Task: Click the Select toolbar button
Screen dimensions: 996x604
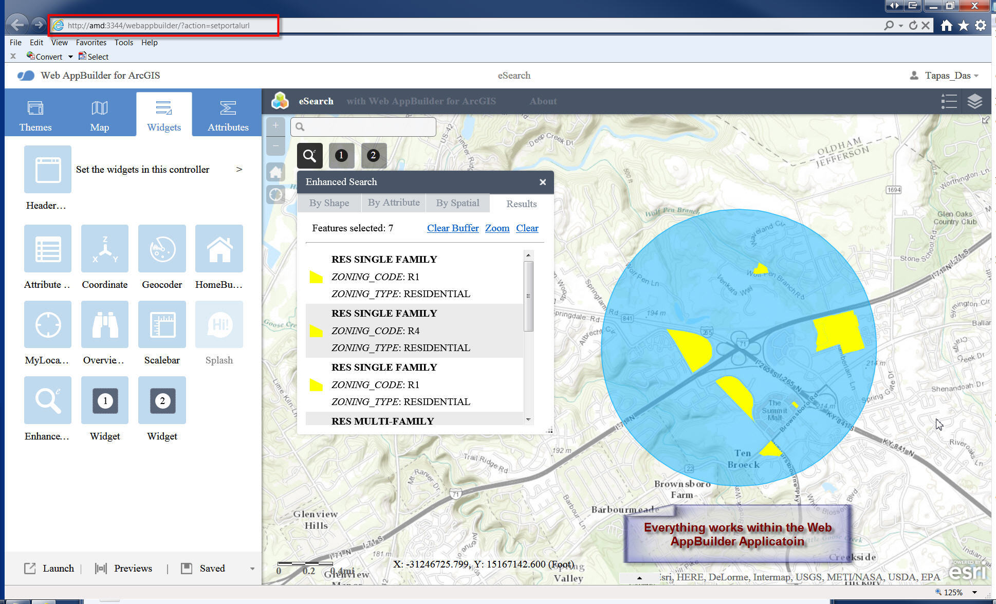Action: click(x=93, y=57)
